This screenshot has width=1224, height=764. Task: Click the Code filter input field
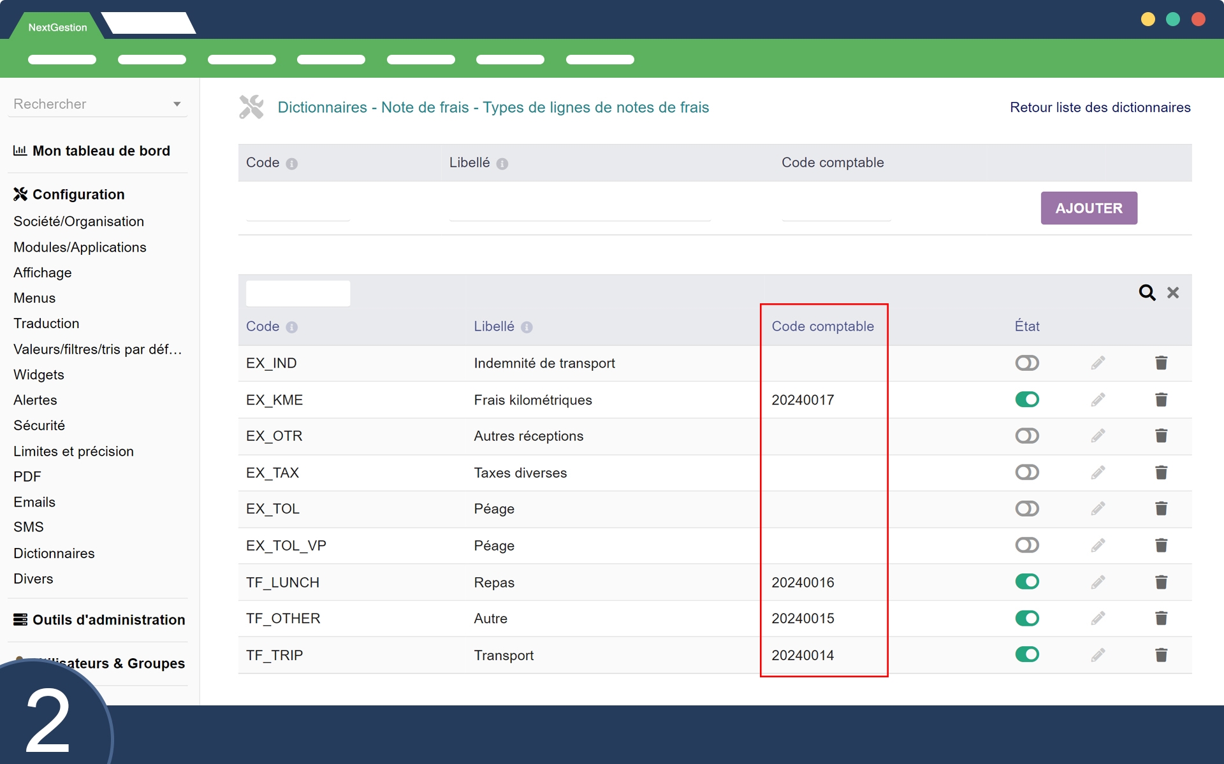(298, 294)
